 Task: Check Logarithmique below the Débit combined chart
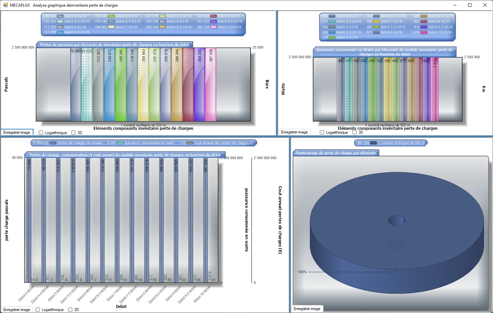pyautogui.click(x=38, y=310)
